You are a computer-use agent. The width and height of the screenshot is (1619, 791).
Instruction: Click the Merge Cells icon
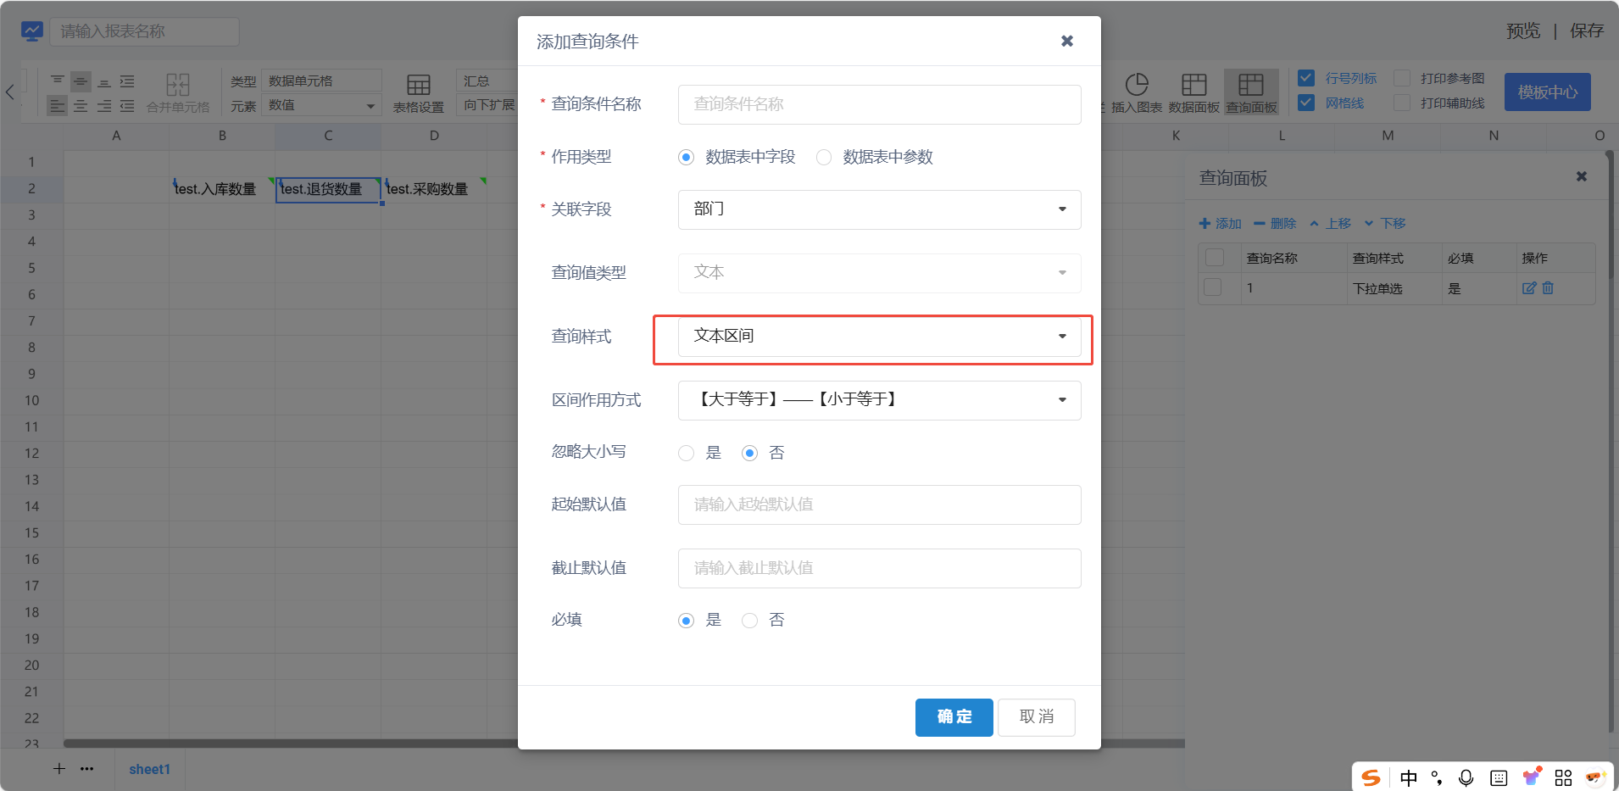(178, 92)
